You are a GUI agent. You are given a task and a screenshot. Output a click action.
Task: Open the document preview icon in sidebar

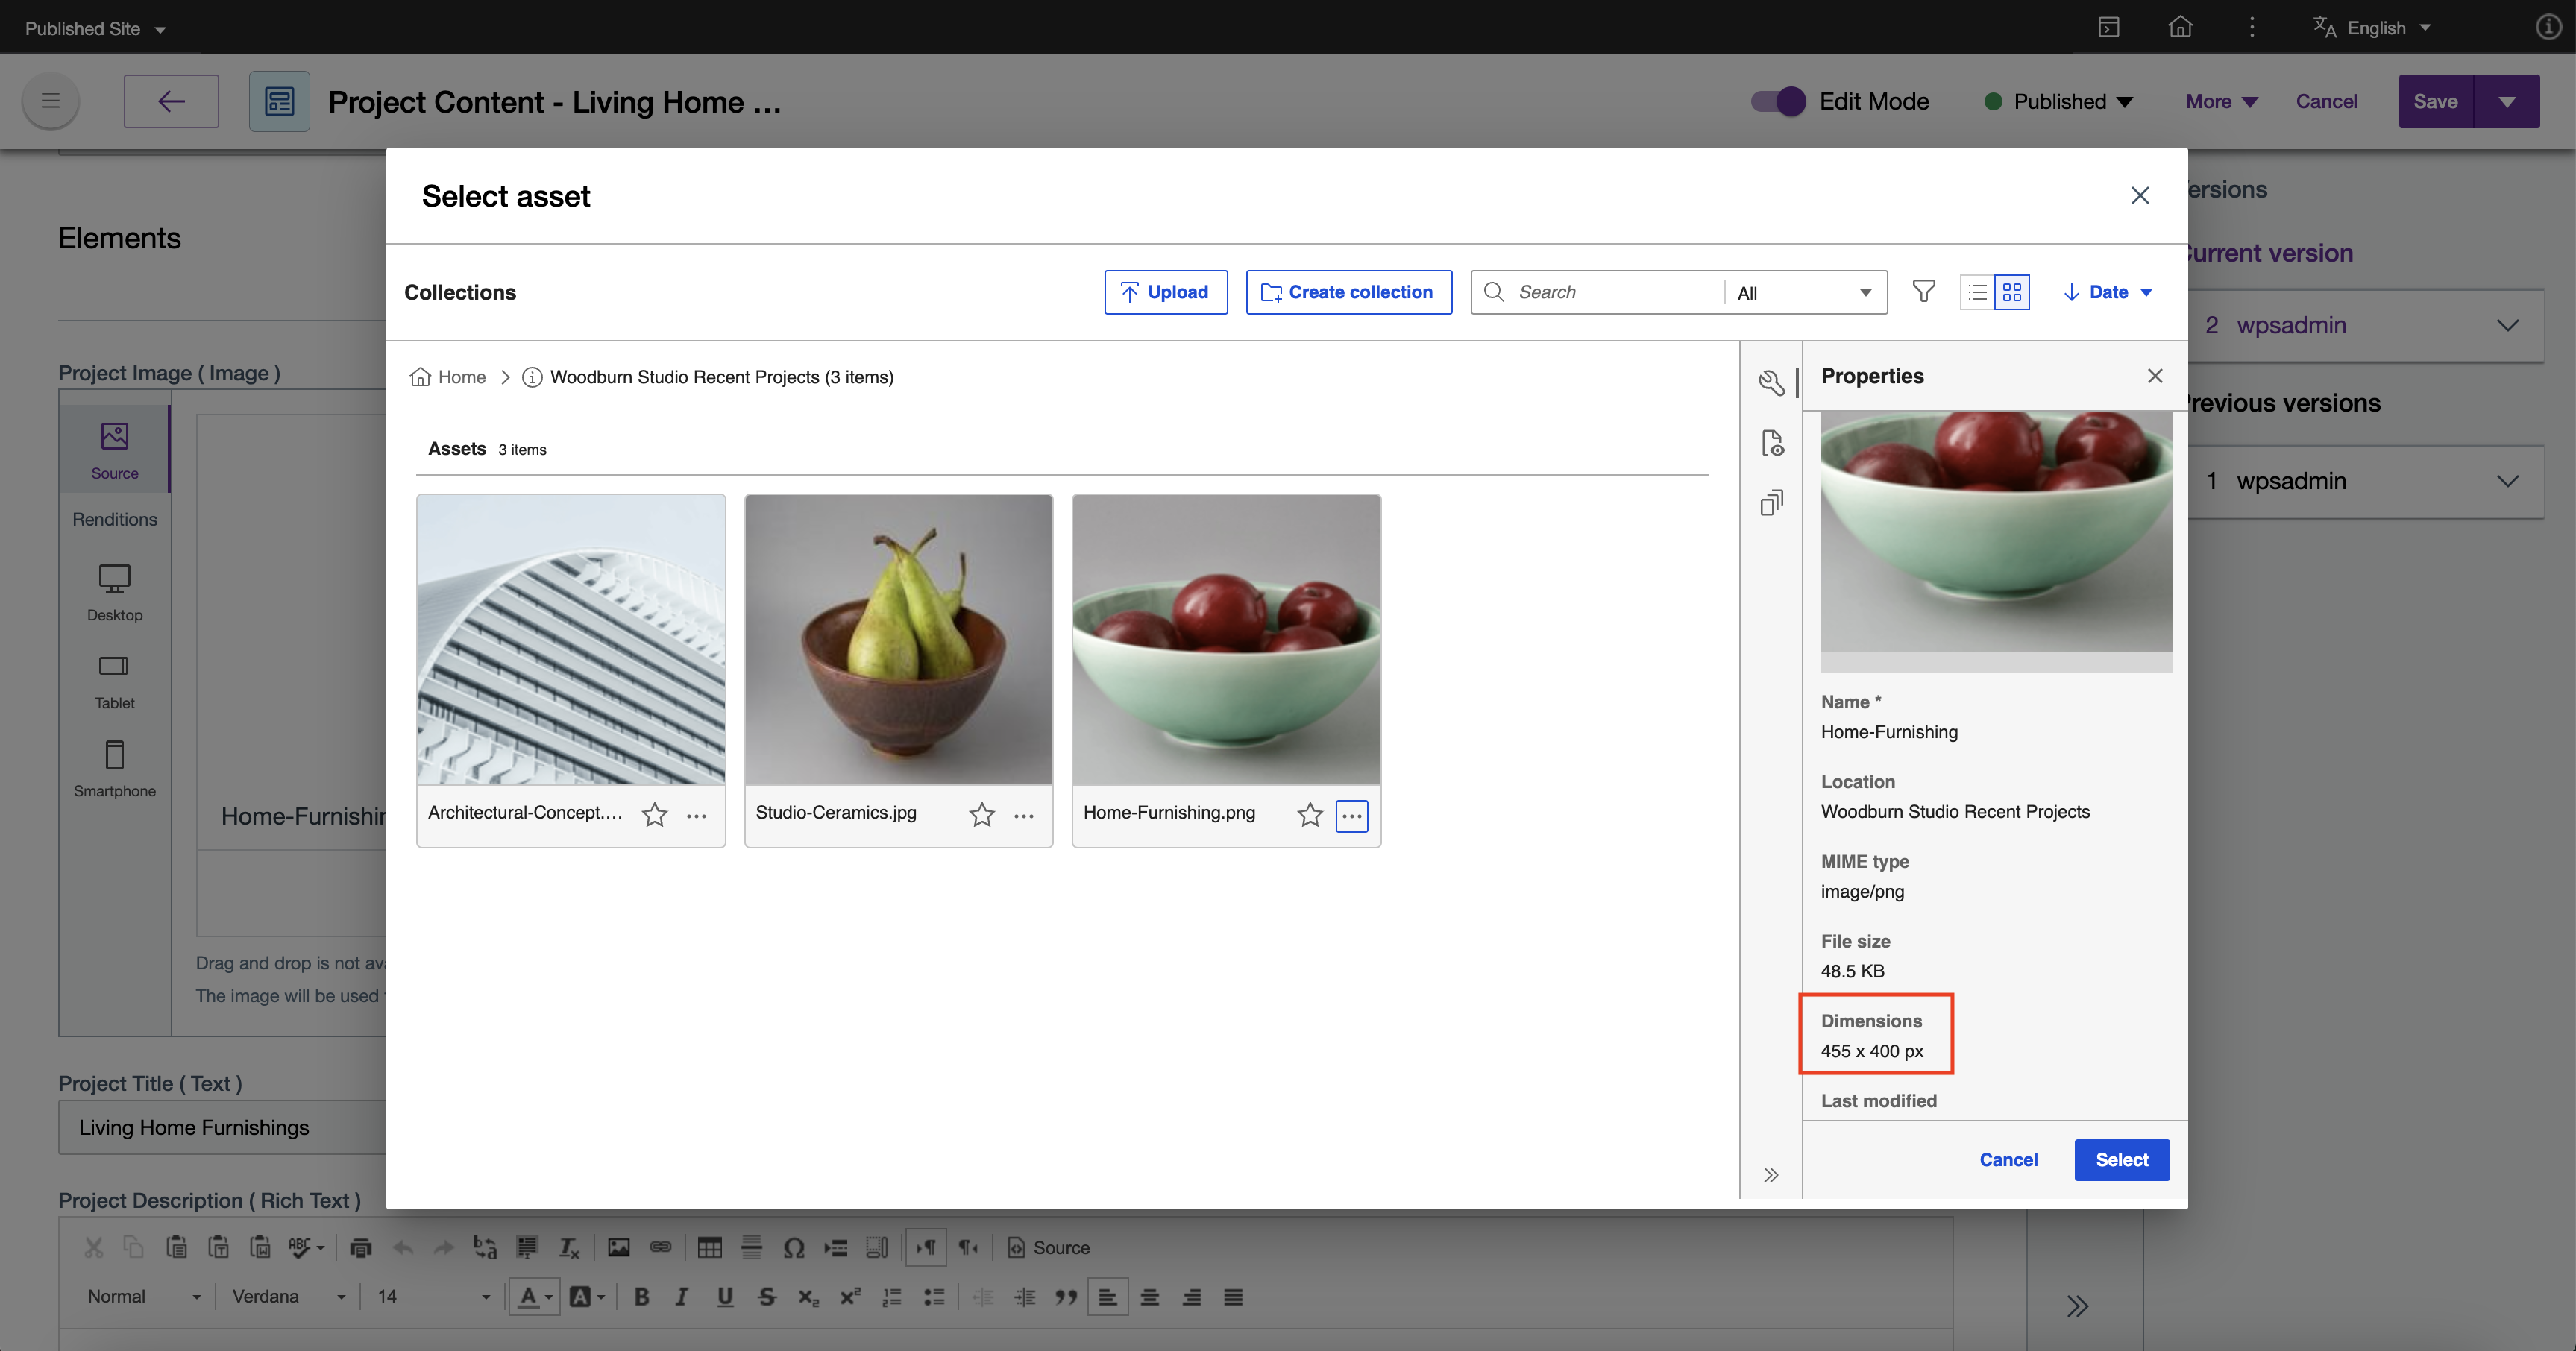(1771, 443)
